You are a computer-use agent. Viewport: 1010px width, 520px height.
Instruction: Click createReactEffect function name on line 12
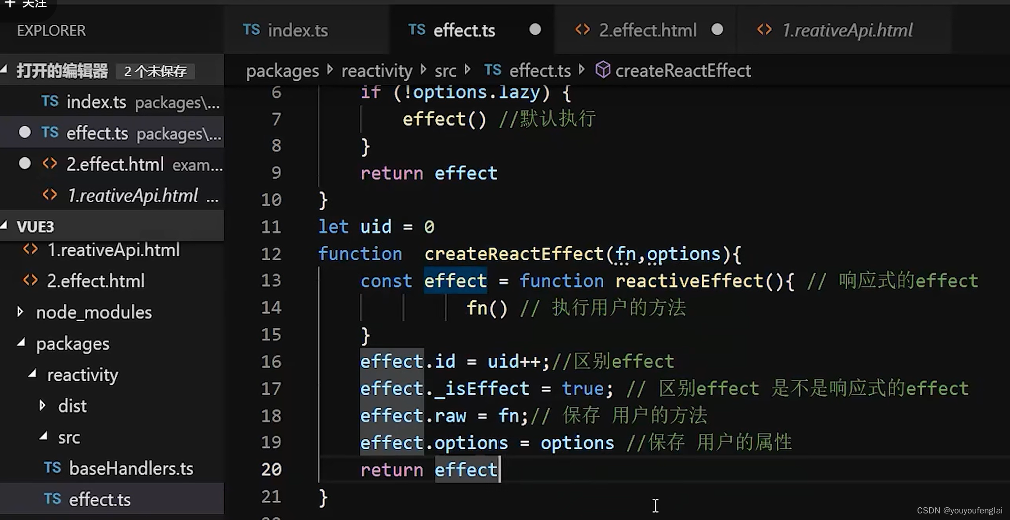tap(514, 254)
